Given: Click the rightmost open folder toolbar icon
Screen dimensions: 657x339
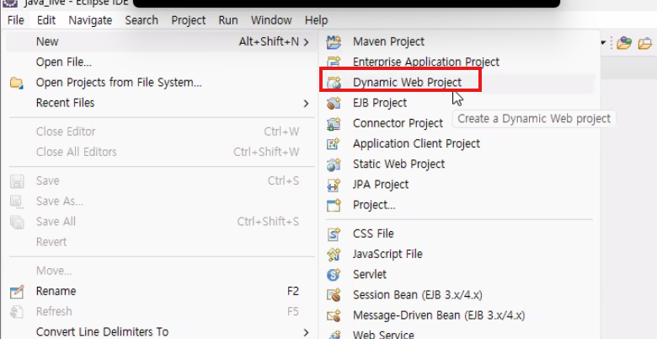Looking at the screenshot, I should (645, 43).
